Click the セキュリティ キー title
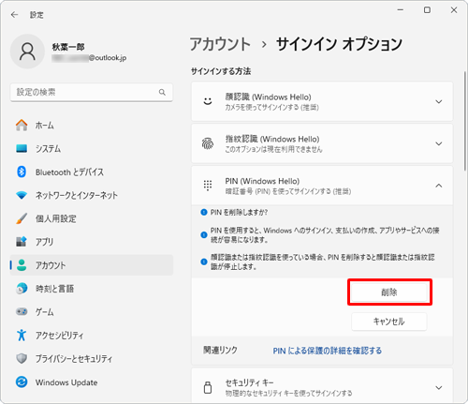The width and height of the screenshot is (468, 404). click(x=249, y=382)
